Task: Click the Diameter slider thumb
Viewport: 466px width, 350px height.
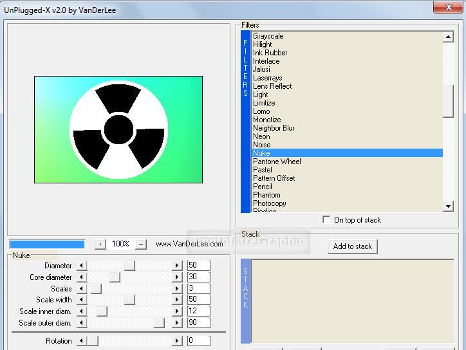Action: 129,265
